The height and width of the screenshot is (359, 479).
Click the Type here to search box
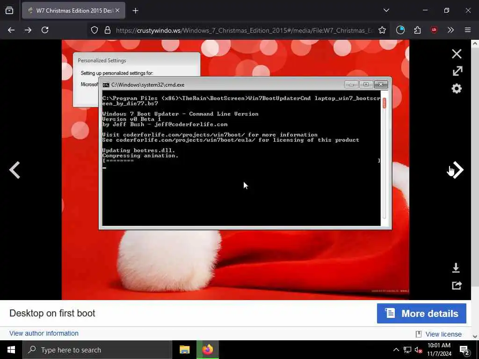[97, 350]
